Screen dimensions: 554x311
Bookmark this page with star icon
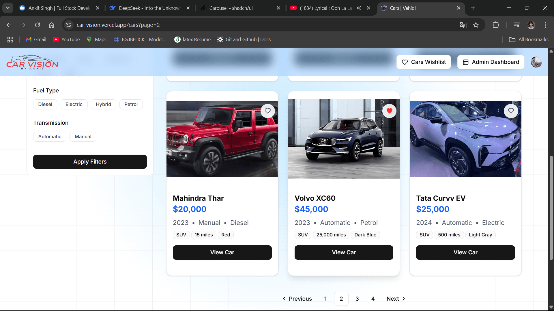(476, 25)
